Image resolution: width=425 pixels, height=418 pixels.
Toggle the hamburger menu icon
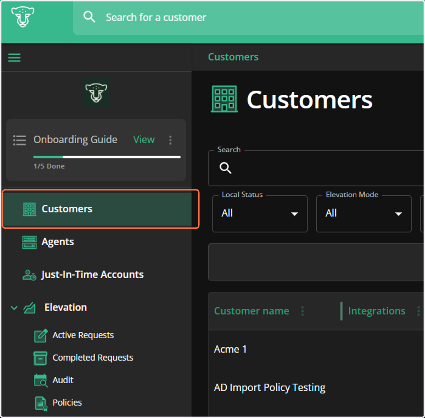14,57
